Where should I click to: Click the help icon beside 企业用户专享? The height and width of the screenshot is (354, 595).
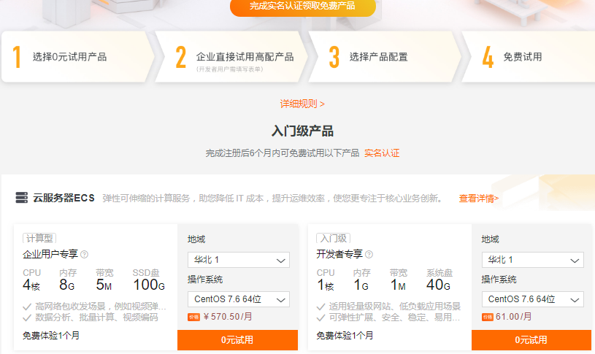coord(85,255)
